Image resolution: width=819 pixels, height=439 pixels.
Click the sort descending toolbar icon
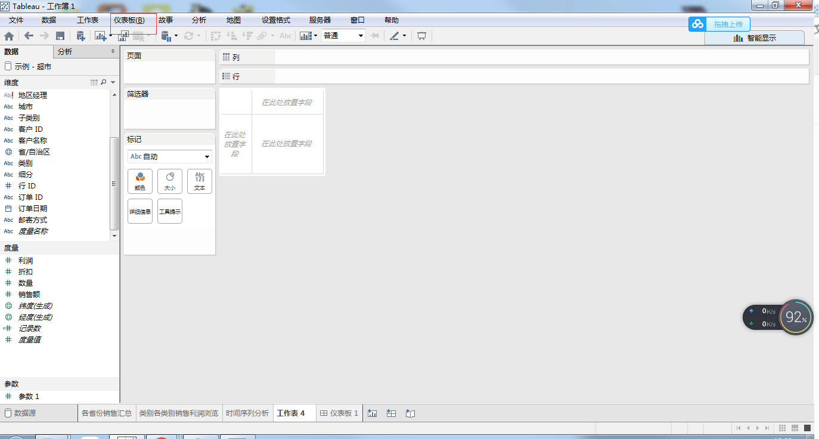click(247, 36)
